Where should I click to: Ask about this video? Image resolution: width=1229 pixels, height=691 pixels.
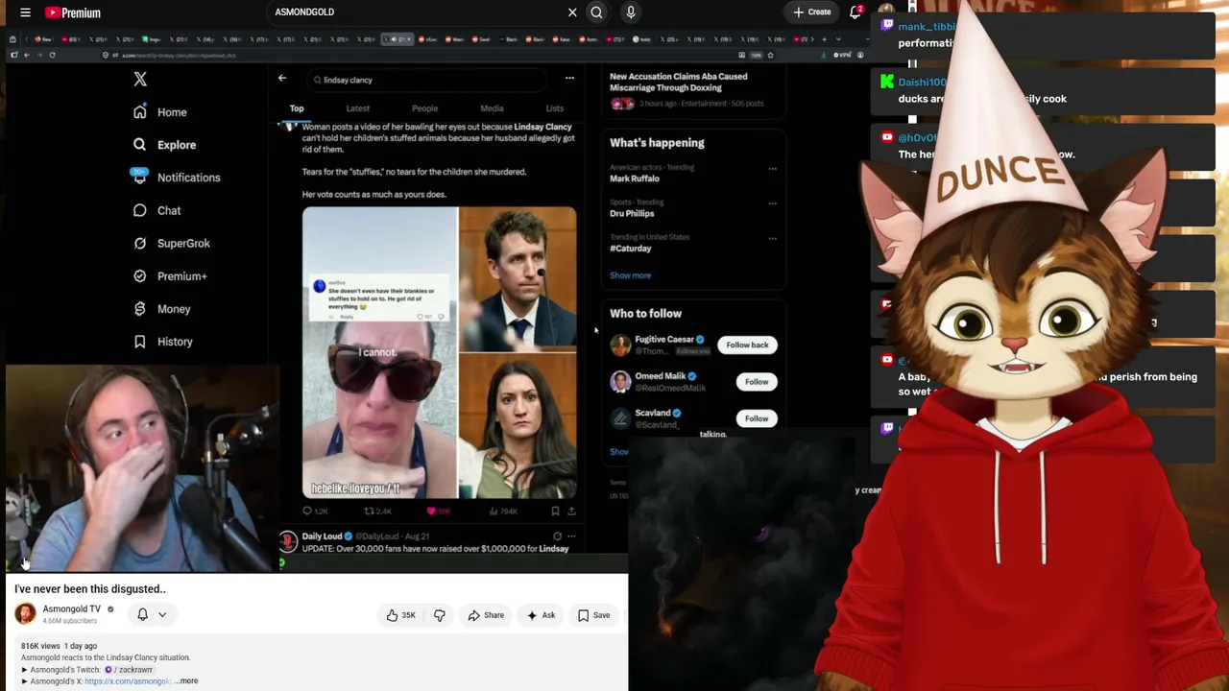pos(541,615)
